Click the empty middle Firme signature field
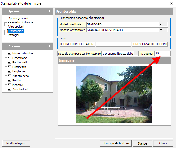 coord(113,44)
